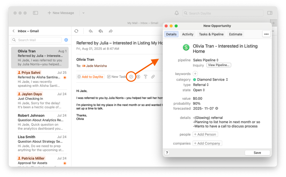Viewport: 286px width, 177px height.
Task: Open the mail filter icon beside Search Mail
Action: point(66,40)
